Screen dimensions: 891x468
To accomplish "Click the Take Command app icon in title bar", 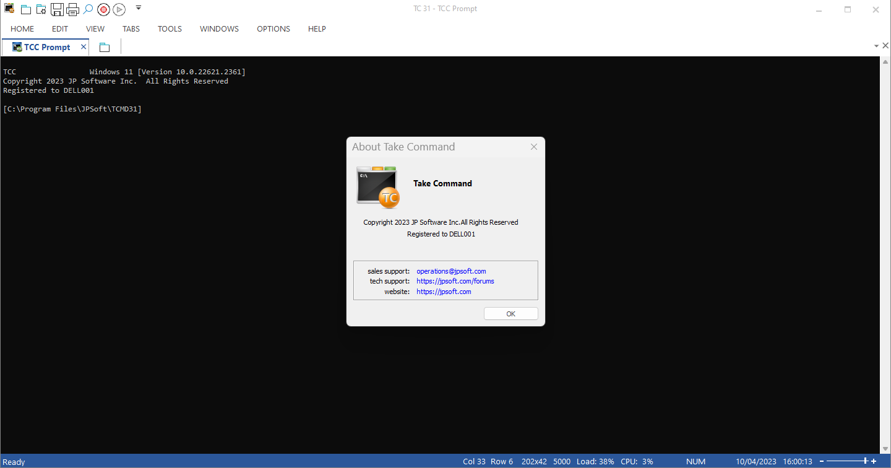I will pyautogui.click(x=9, y=9).
